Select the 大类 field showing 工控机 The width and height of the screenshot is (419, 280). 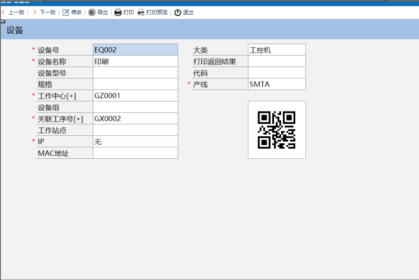pos(277,50)
